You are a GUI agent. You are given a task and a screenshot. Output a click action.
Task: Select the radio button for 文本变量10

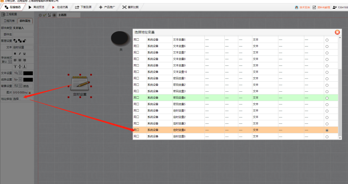[x=326, y=72]
